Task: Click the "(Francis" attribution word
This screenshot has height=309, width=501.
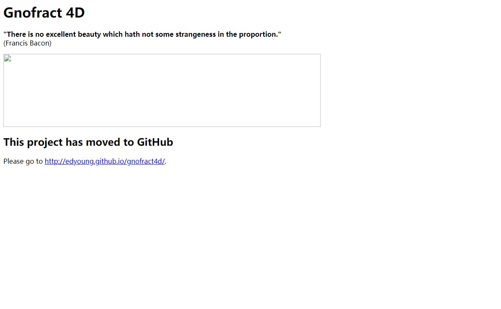Action: (15, 43)
